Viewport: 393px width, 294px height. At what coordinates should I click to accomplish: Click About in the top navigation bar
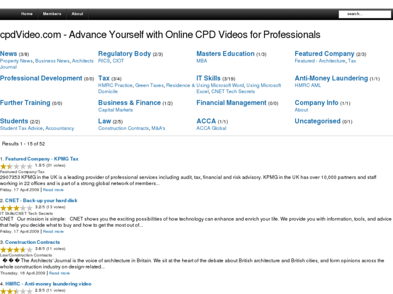tap(77, 14)
